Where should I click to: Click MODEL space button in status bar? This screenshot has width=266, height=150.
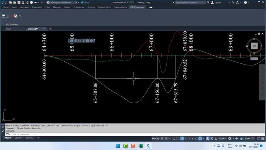pyautogui.click(x=155, y=139)
